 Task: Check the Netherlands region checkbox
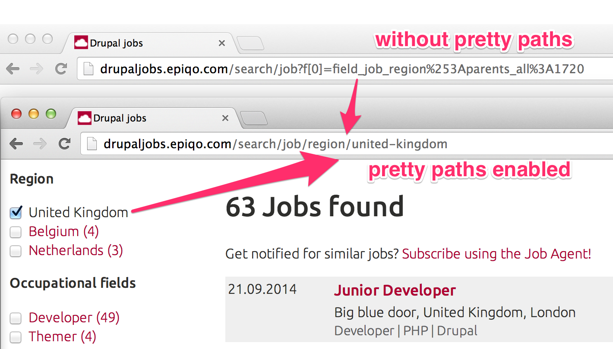click(x=16, y=251)
